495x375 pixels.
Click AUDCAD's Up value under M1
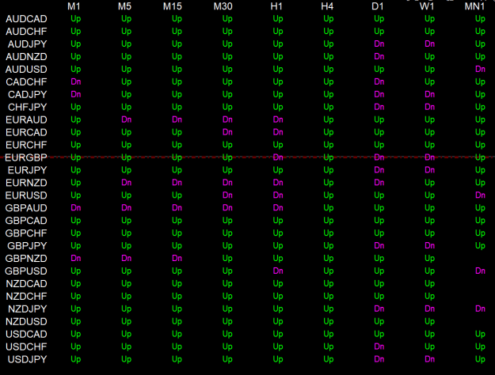coord(76,19)
